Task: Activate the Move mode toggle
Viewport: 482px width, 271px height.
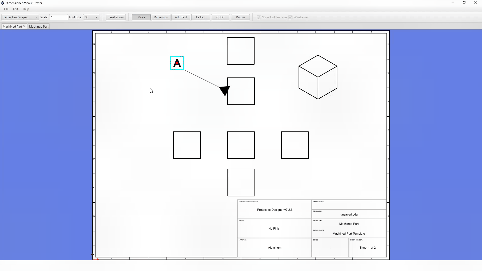Action: (x=141, y=17)
